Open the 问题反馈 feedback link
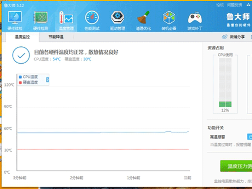This screenshot has width=252, height=189. (234, 5)
